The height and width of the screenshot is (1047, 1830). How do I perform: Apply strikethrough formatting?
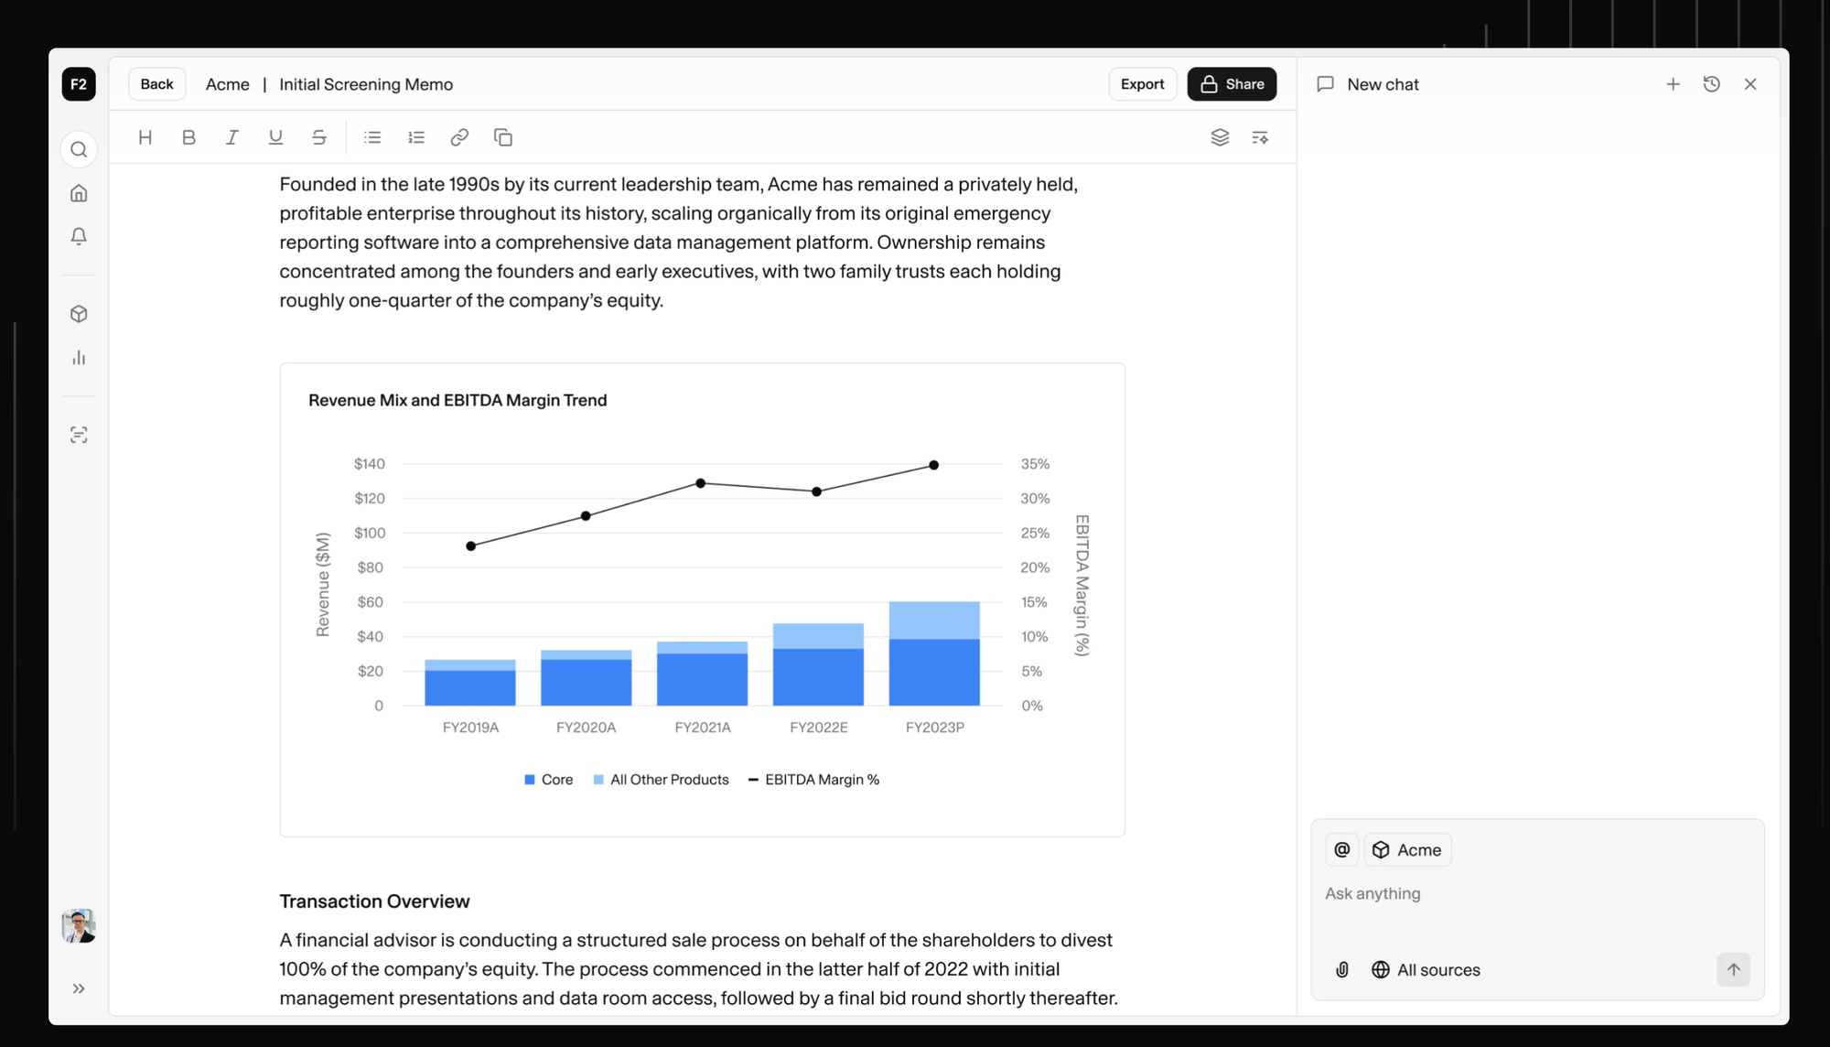pyautogui.click(x=318, y=137)
